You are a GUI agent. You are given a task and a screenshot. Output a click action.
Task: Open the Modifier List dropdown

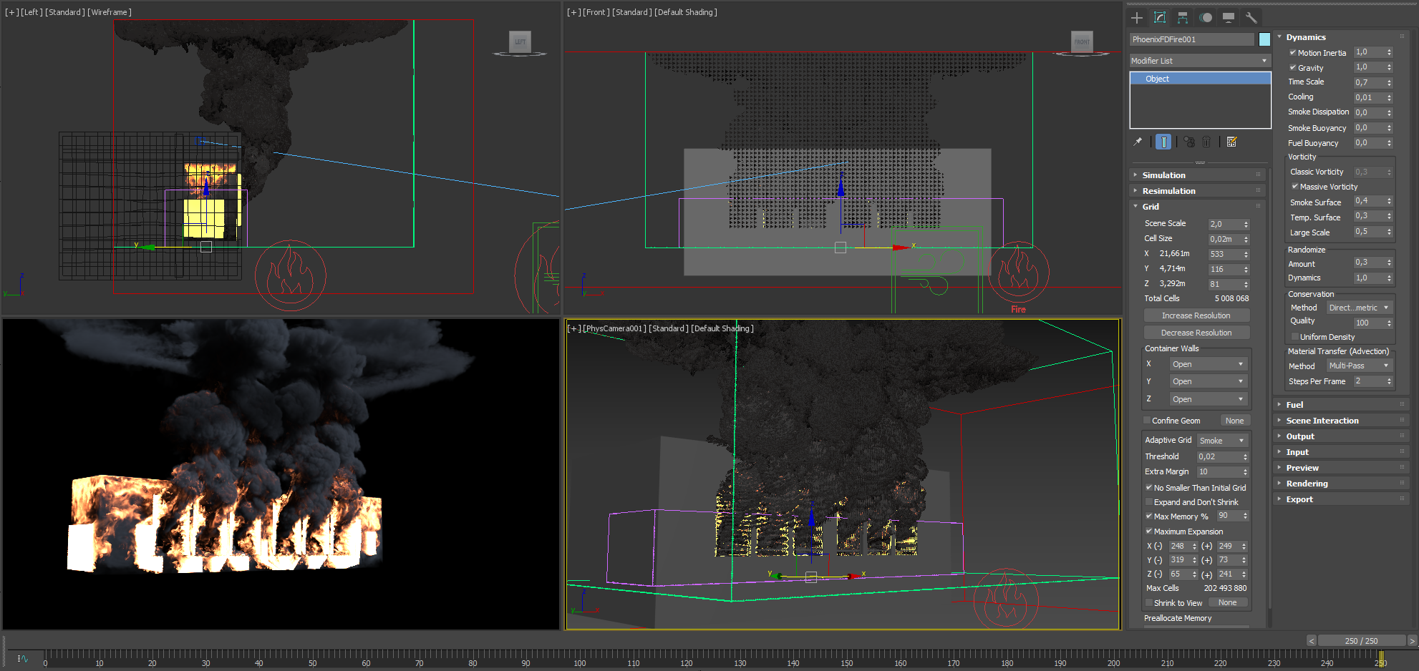[x=1200, y=61]
